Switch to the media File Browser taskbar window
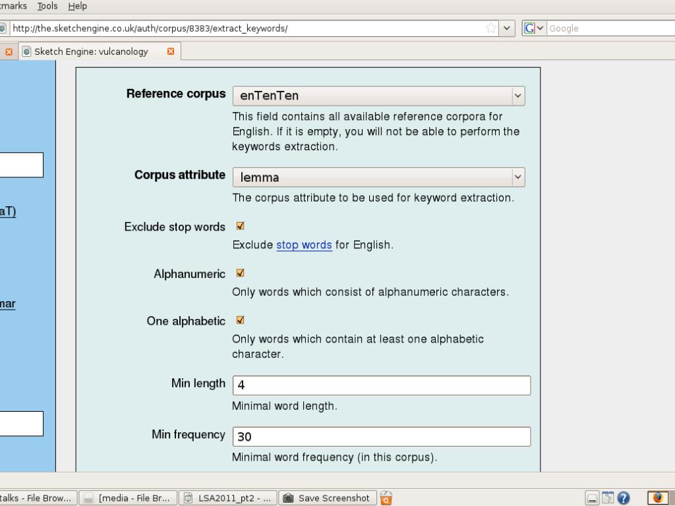The width and height of the screenshot is (675, 506). [129, 498]
